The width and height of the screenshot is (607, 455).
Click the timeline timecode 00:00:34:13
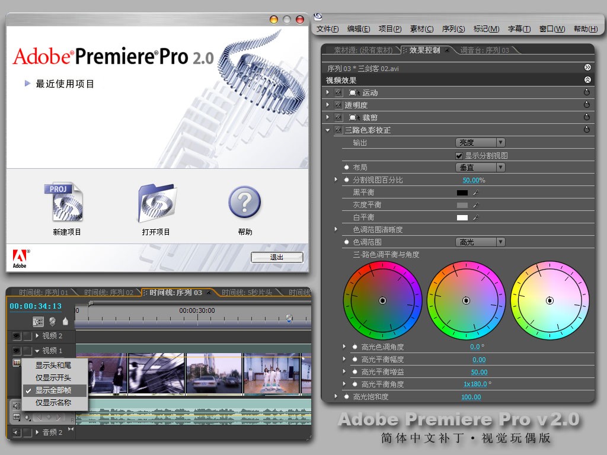point(36,306)
